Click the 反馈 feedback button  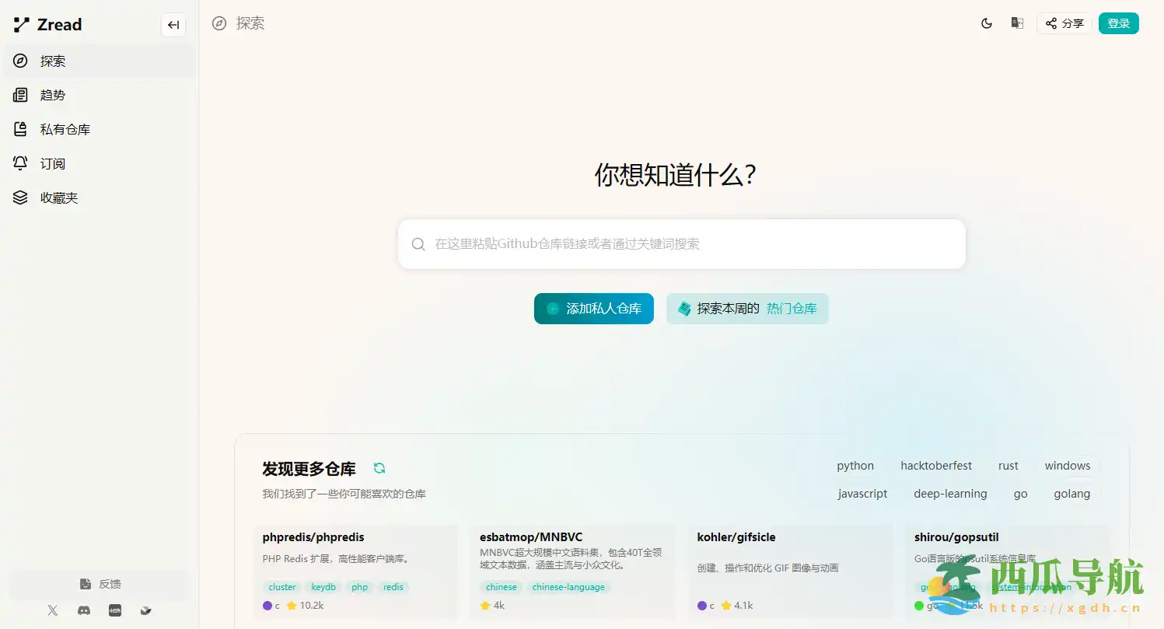tap(100, 584)
